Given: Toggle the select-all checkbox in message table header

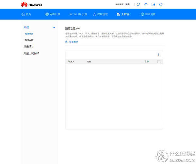Looking at the screenshot, I should [x=159, y=61].
